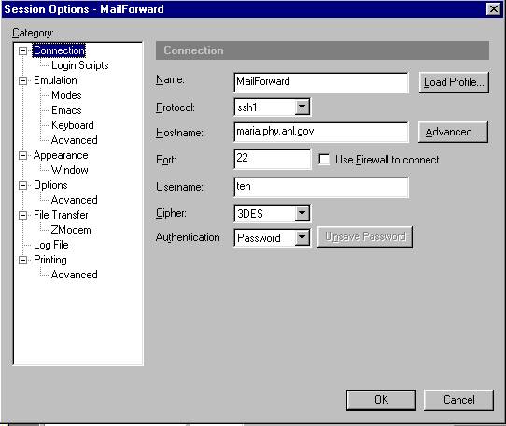506x426 pixels.
Task: Enable Use Firewall to connect checkbox
Action: (x=324, y=160)
